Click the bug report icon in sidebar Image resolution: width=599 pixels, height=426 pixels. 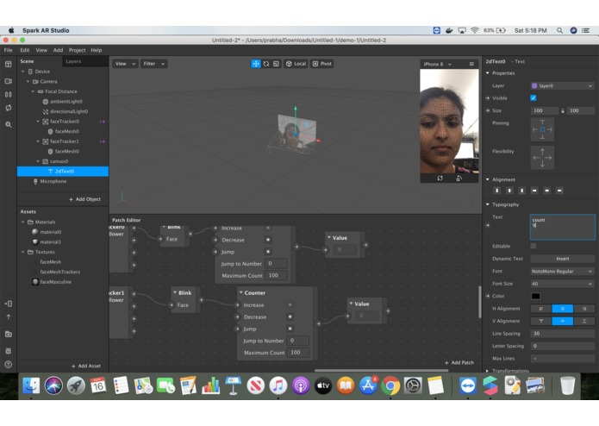(9, 350)
